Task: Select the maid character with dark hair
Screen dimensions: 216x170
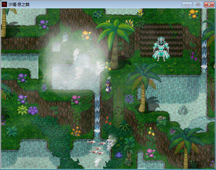Action: pos(108,87)
